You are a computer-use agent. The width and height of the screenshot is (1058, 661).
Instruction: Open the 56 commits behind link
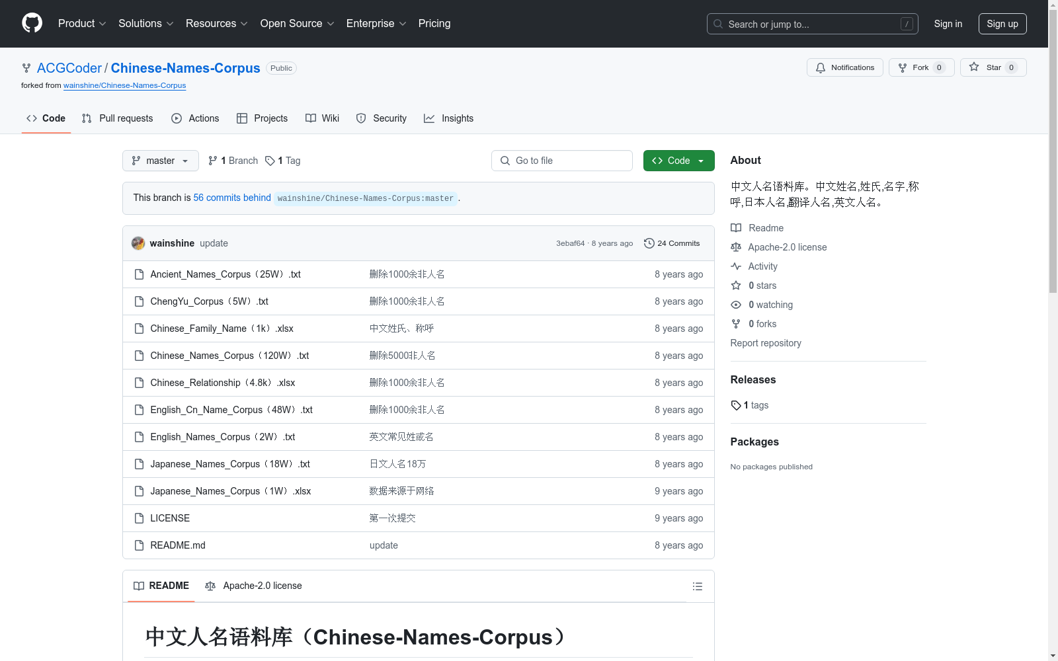[232, 198]
